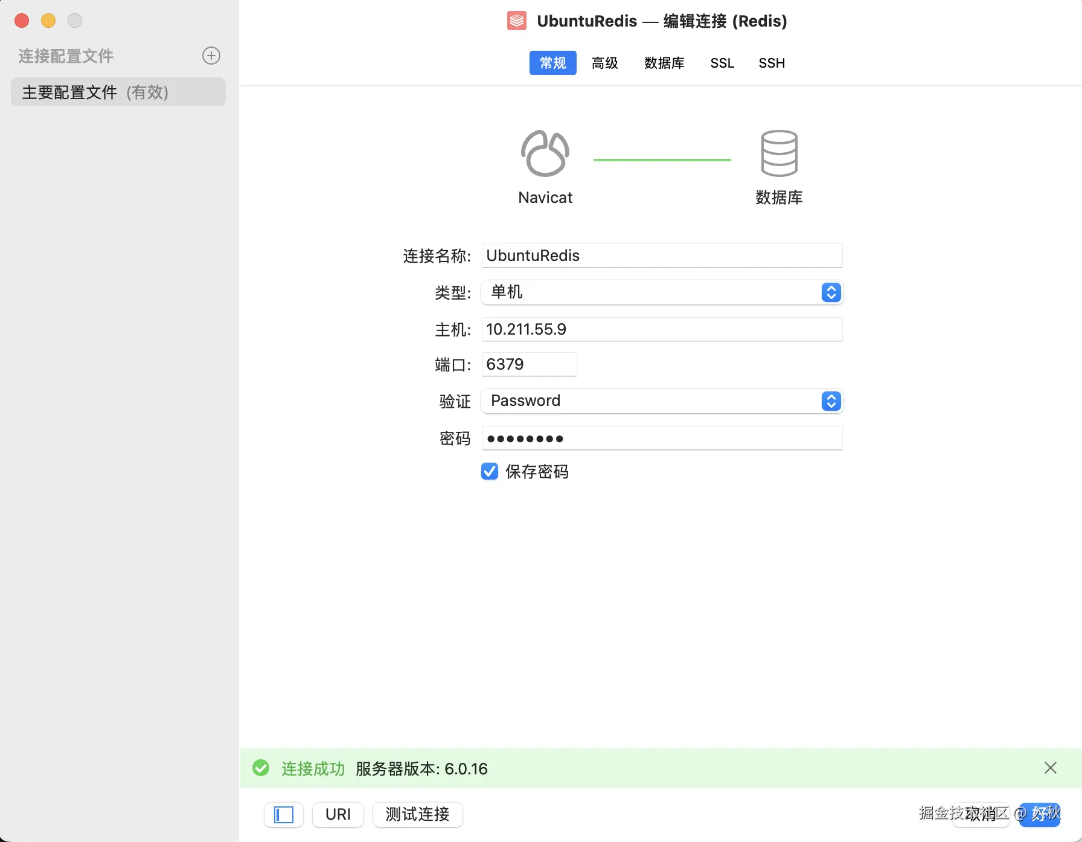Dismiss the connection success banner
This screenshot has width=1082, height=842.
tap(1050, 768)
